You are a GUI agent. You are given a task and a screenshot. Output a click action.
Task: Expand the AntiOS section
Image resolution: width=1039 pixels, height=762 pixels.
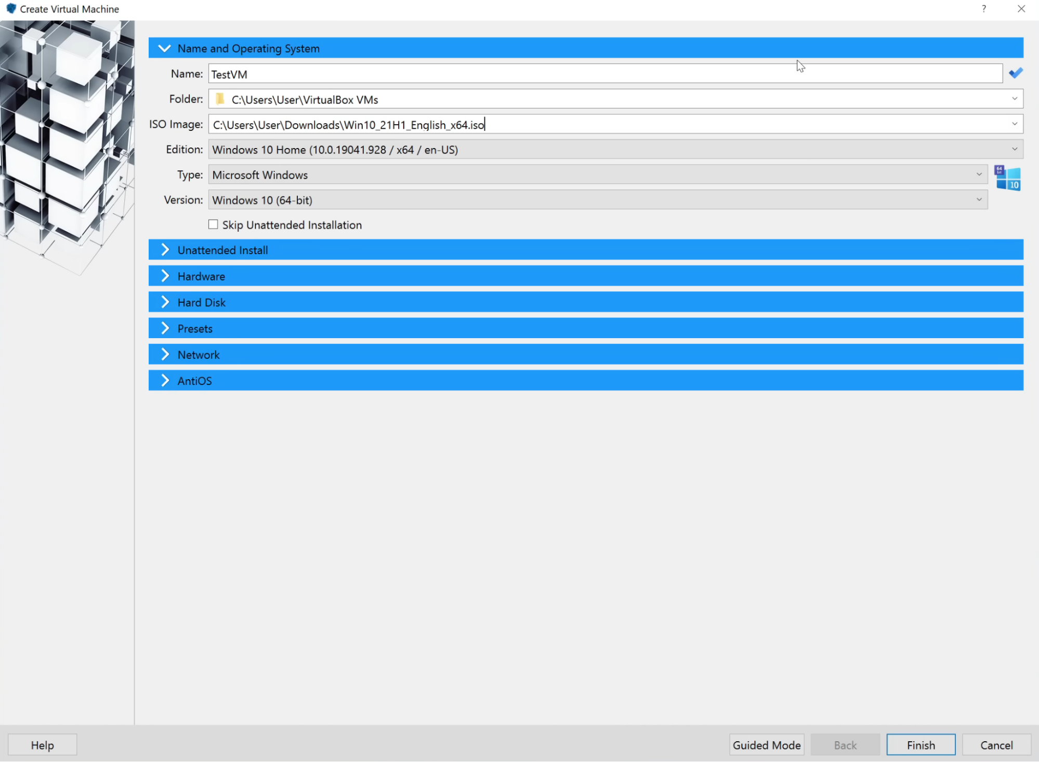586,380
